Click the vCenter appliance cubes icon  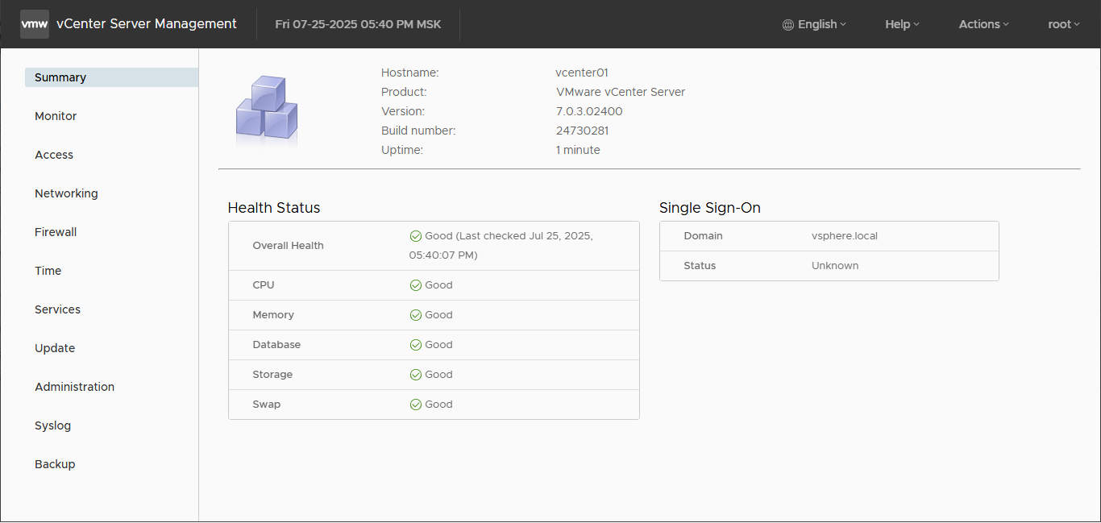(267, 110)
